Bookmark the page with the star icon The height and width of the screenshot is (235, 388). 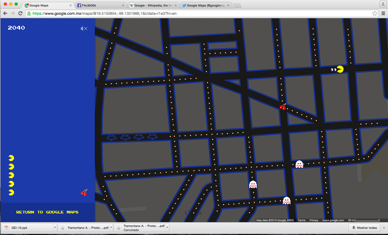(x=375, y=13)
